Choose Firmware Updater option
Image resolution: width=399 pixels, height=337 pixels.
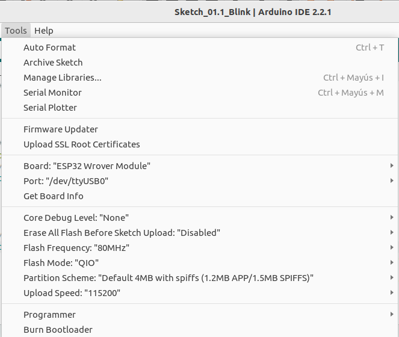60,129
